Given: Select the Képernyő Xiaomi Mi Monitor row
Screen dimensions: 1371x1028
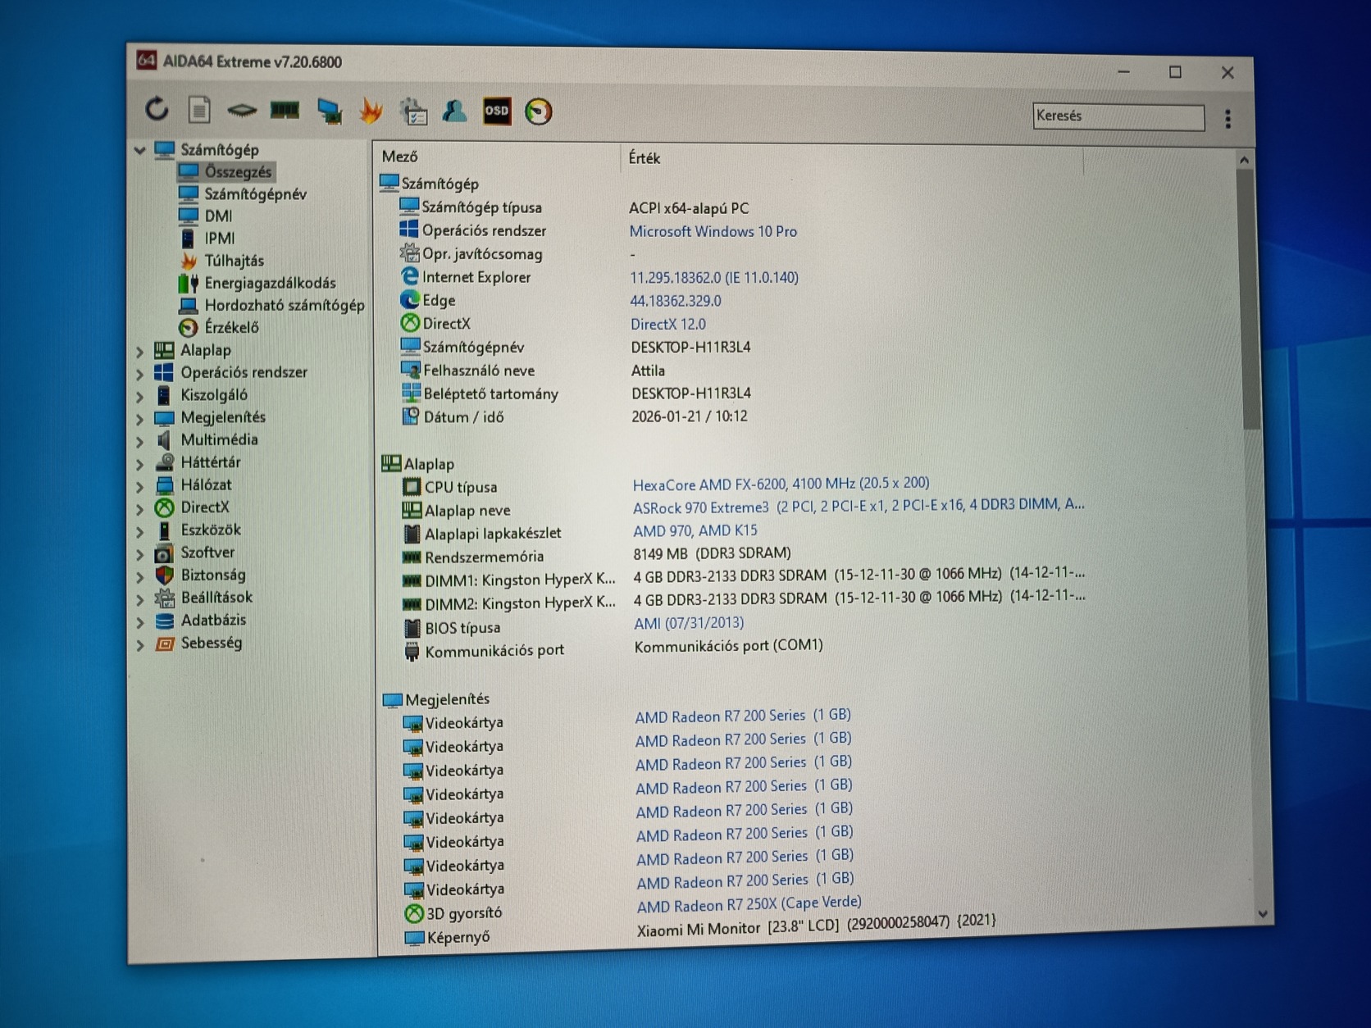Looking at the screenshot, I should [700, 930].
